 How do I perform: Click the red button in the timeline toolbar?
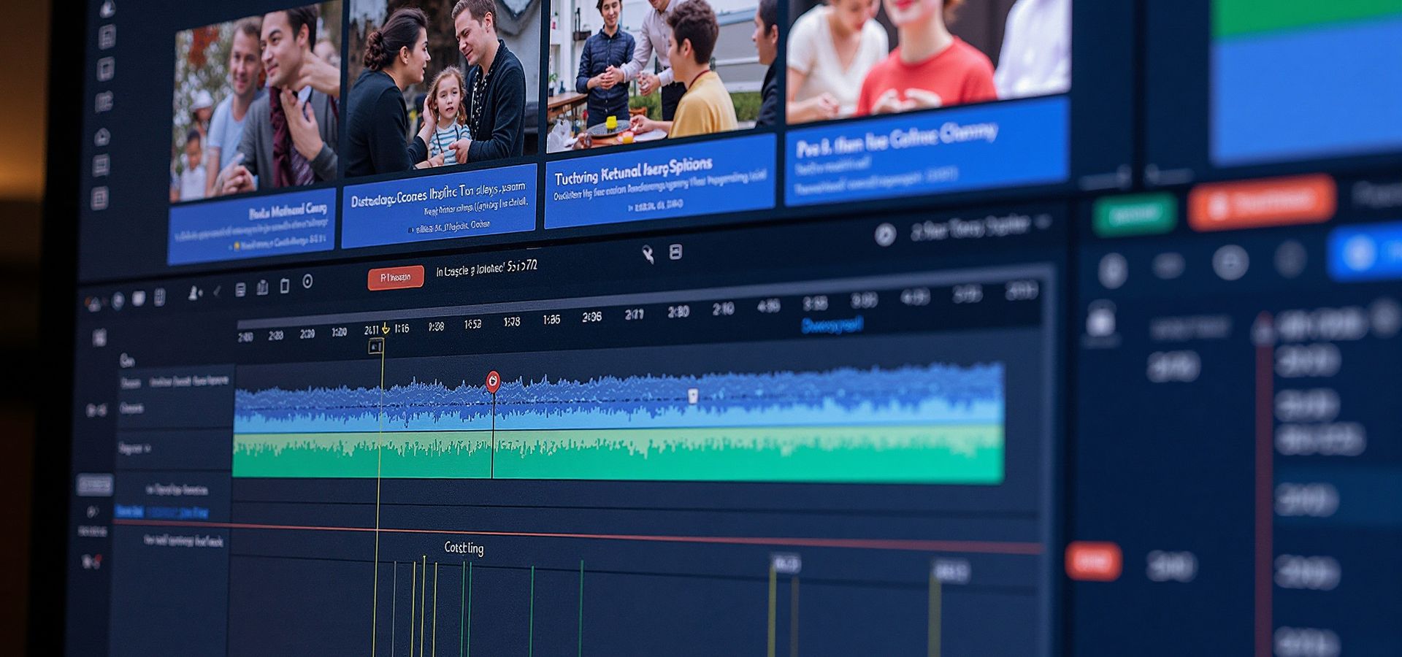(x=395, y=277)
